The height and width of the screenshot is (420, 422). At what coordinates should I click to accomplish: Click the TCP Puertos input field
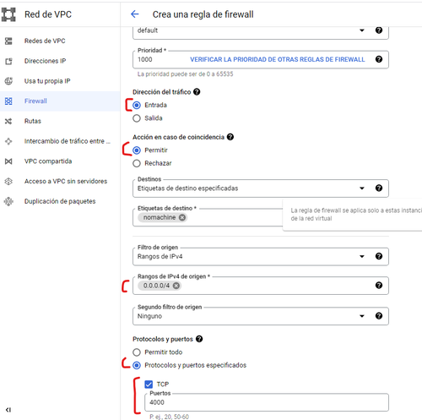point(267,402)
